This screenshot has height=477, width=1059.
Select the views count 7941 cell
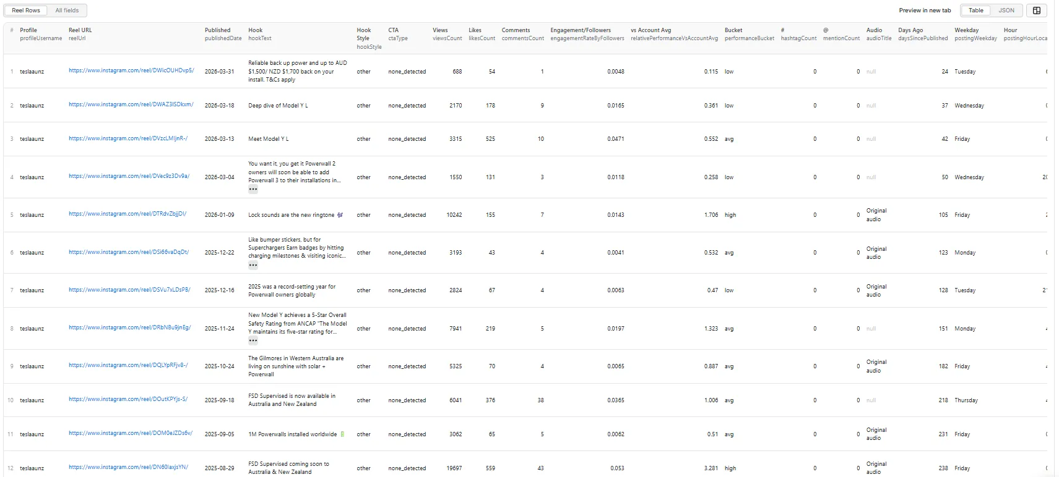tap(456, 329)
